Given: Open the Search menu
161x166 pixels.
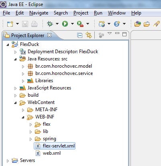Looking at the screenshot, I should tap(61, 13).
